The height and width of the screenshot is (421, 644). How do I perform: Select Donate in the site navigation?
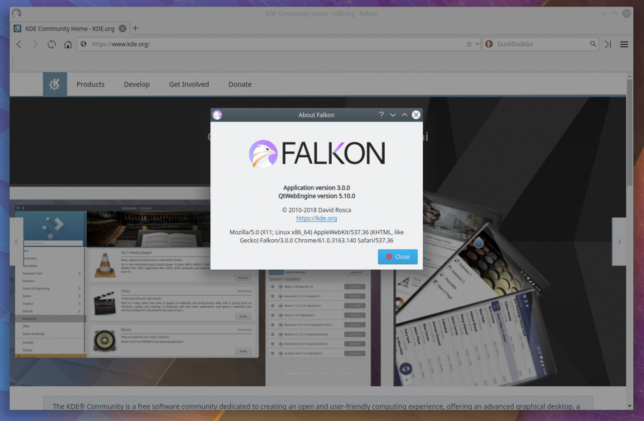coord(239,84)
